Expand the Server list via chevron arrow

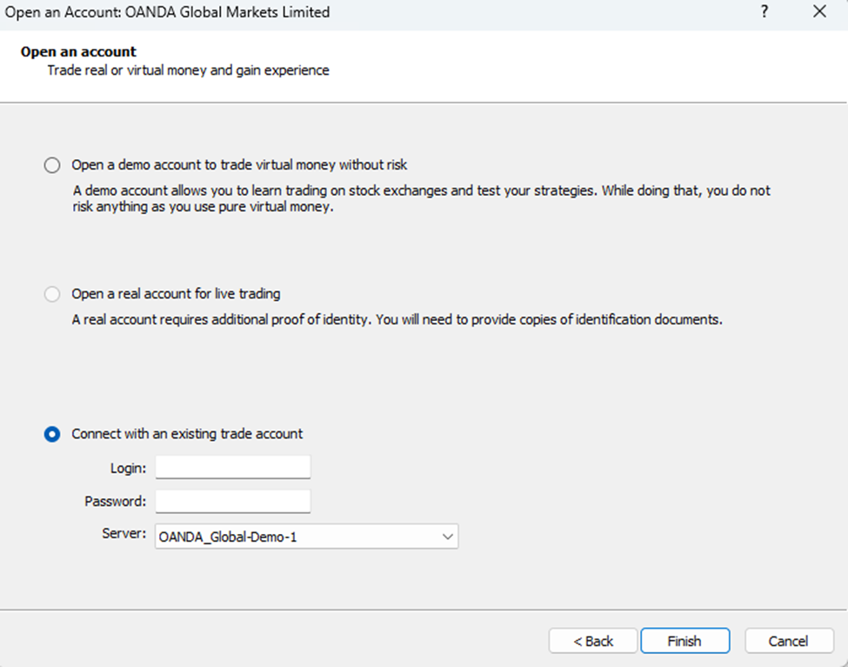click(x=448, y=537)
